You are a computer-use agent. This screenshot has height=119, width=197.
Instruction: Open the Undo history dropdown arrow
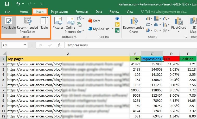point(23,4)
